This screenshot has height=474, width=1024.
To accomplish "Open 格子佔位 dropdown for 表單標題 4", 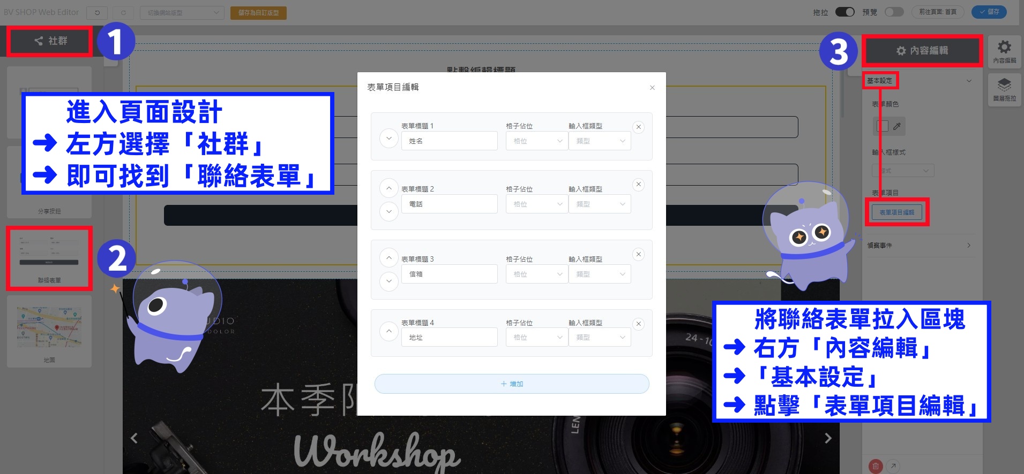I will click(x=537, y=337).
